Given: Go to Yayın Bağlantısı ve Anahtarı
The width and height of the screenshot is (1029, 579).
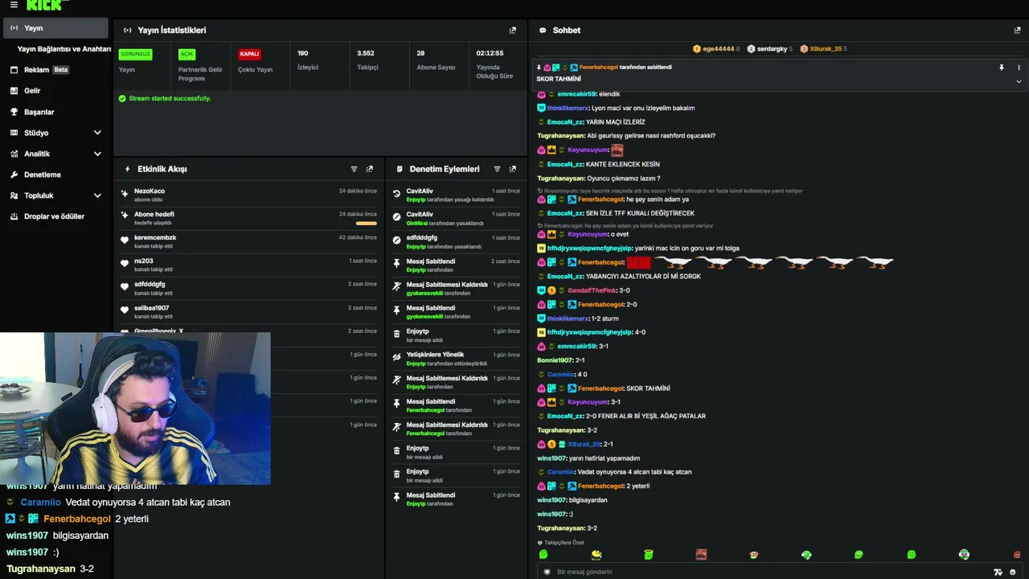Looking at the screenshot, I should tap(64, 49).
